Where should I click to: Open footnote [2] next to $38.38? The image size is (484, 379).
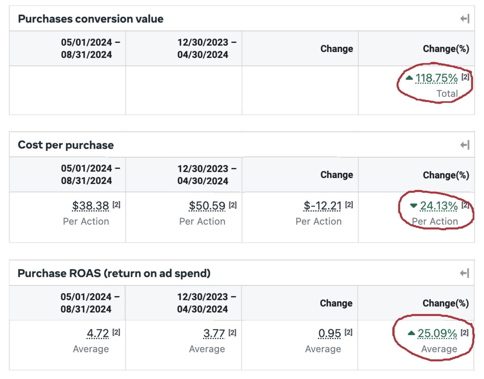[x=116, y=205]
